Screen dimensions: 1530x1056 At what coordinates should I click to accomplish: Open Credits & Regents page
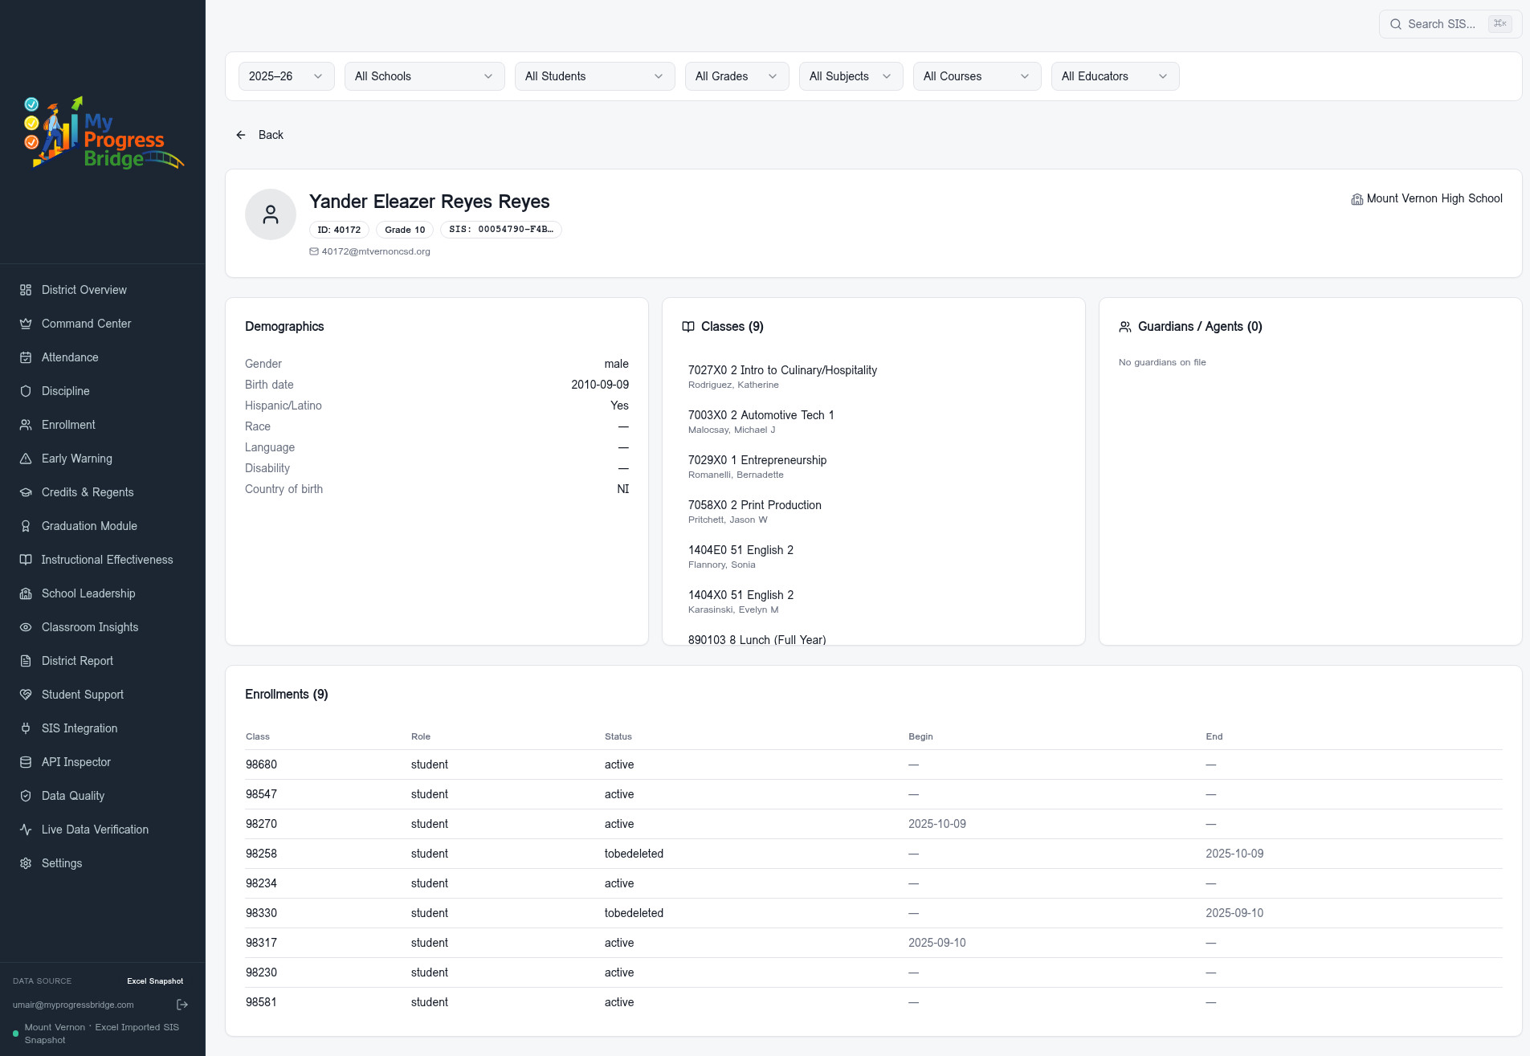103,492
